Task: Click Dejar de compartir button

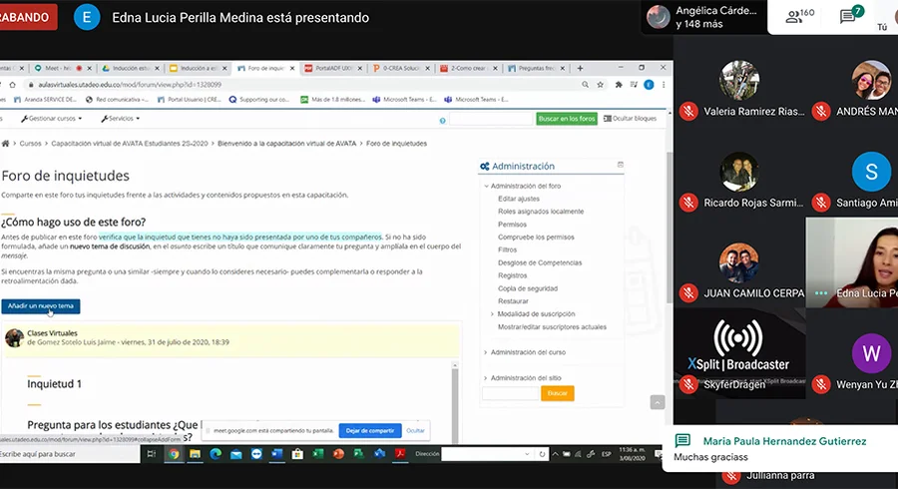Action: click(370, 430)
